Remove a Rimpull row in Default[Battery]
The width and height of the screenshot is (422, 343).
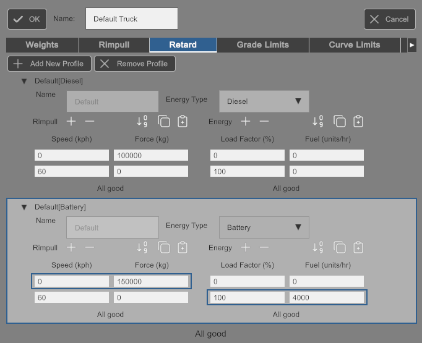(90, 248)
